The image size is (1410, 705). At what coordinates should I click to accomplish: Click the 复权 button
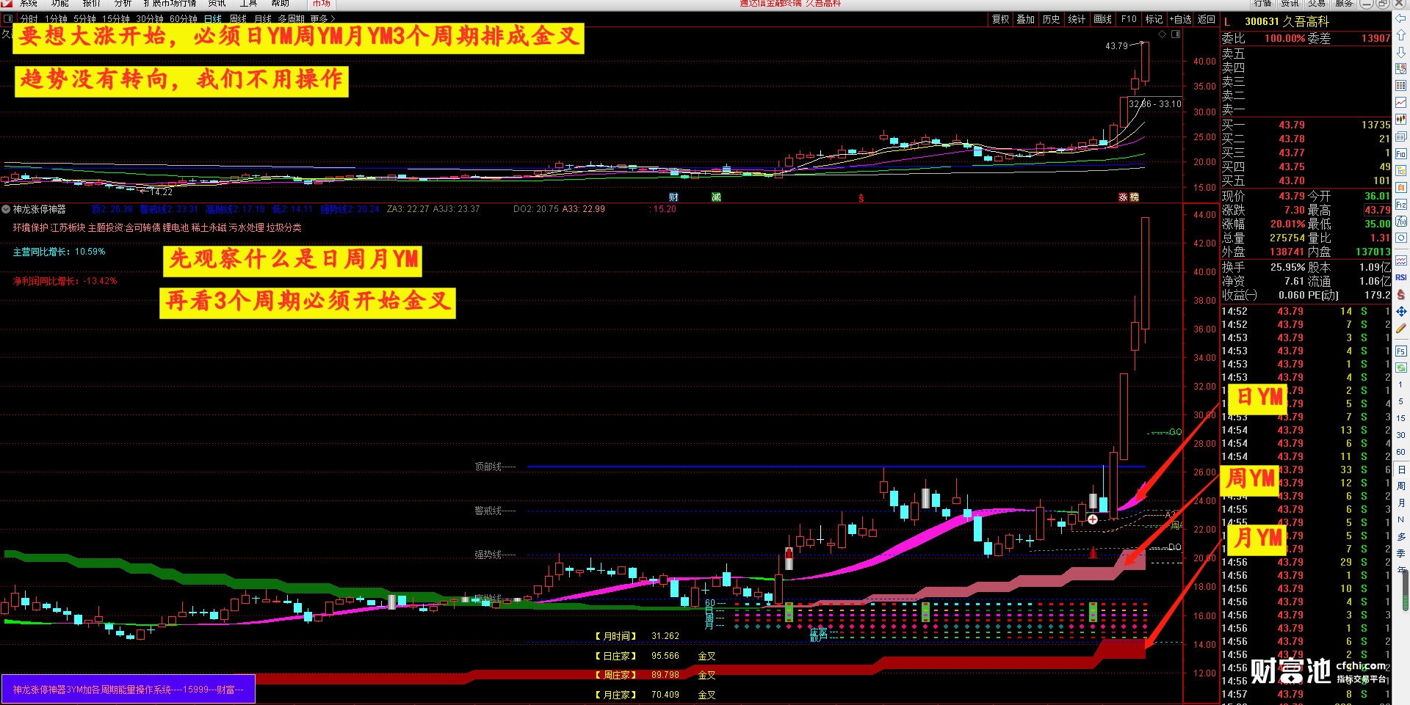pos(1000,20)
